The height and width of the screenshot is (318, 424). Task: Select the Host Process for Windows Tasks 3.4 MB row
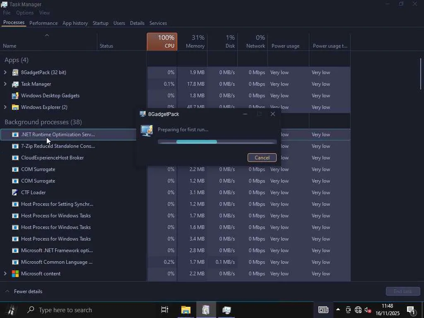click(175, 239)
